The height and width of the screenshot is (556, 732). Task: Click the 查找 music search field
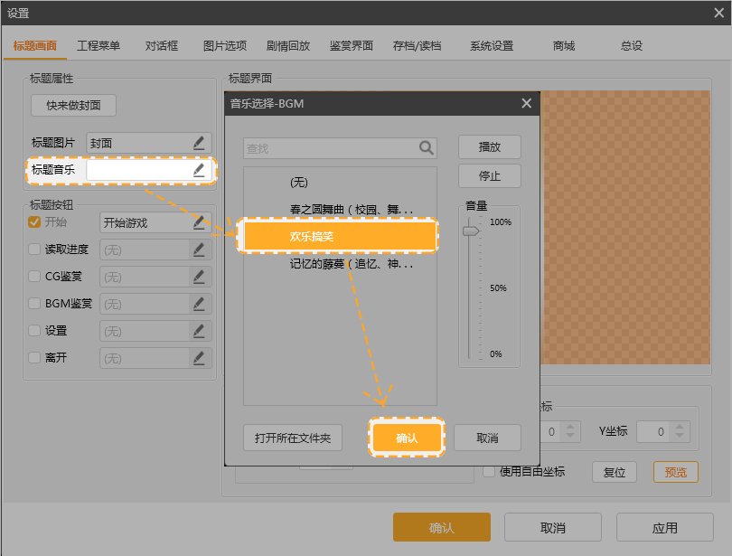[329, 148]
